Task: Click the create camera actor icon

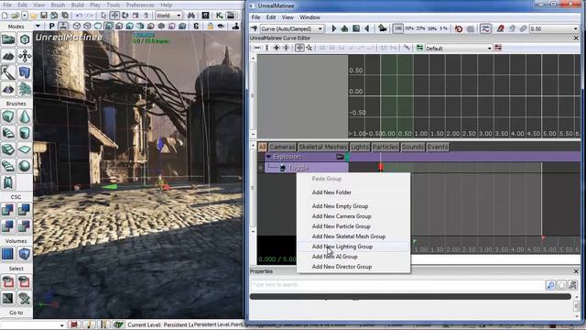Action: click(x=382, y=28)
